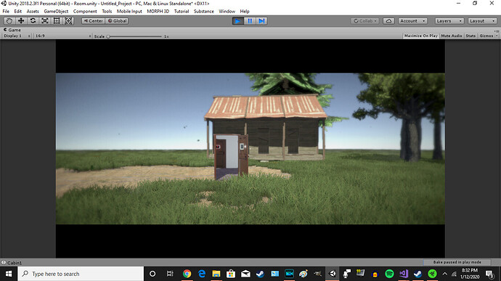Select the Move tool

click(x=21, y=21)
